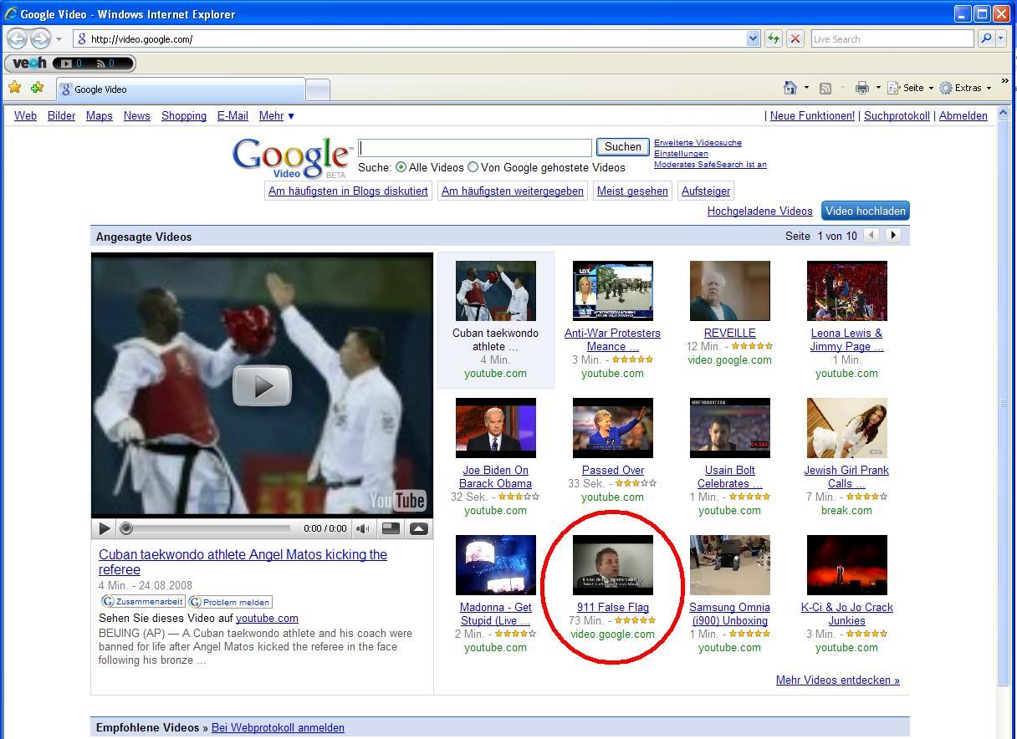Click Erweiterte Videosuche link
Screen dimensions: 1017x739
[698, 142]
